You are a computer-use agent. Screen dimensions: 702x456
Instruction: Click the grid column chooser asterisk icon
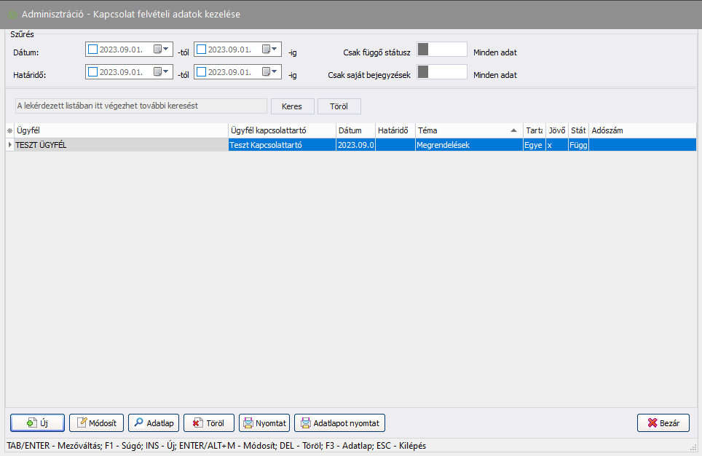click(9, 130)
